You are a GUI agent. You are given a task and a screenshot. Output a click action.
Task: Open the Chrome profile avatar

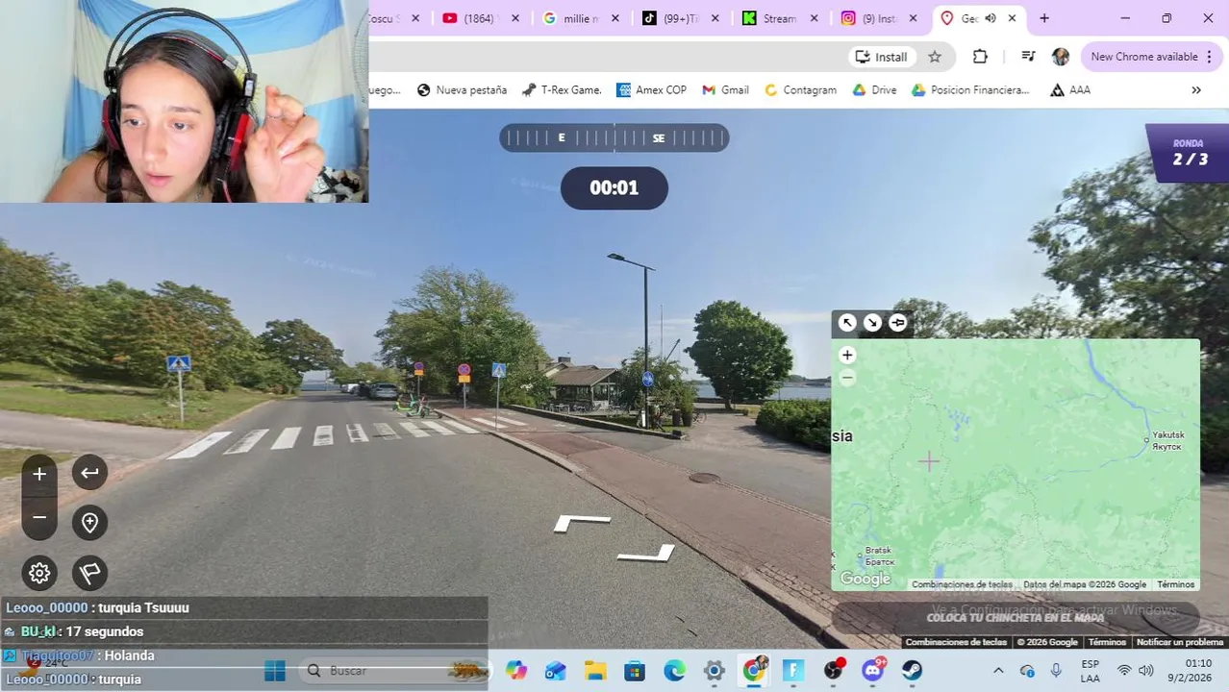(1061, 57)
